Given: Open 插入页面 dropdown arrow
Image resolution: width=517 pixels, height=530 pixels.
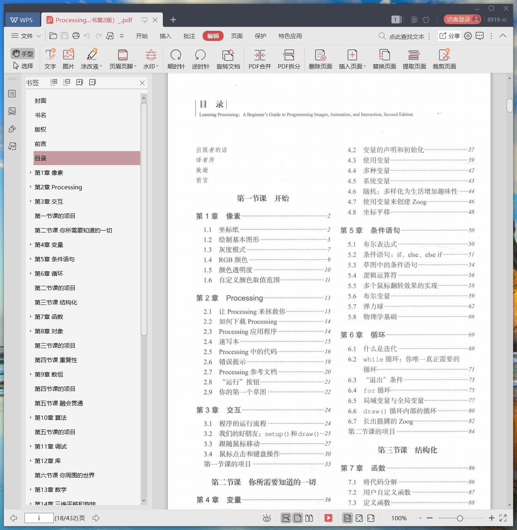Looking at the screenshot, I should (x=365, y=67).
